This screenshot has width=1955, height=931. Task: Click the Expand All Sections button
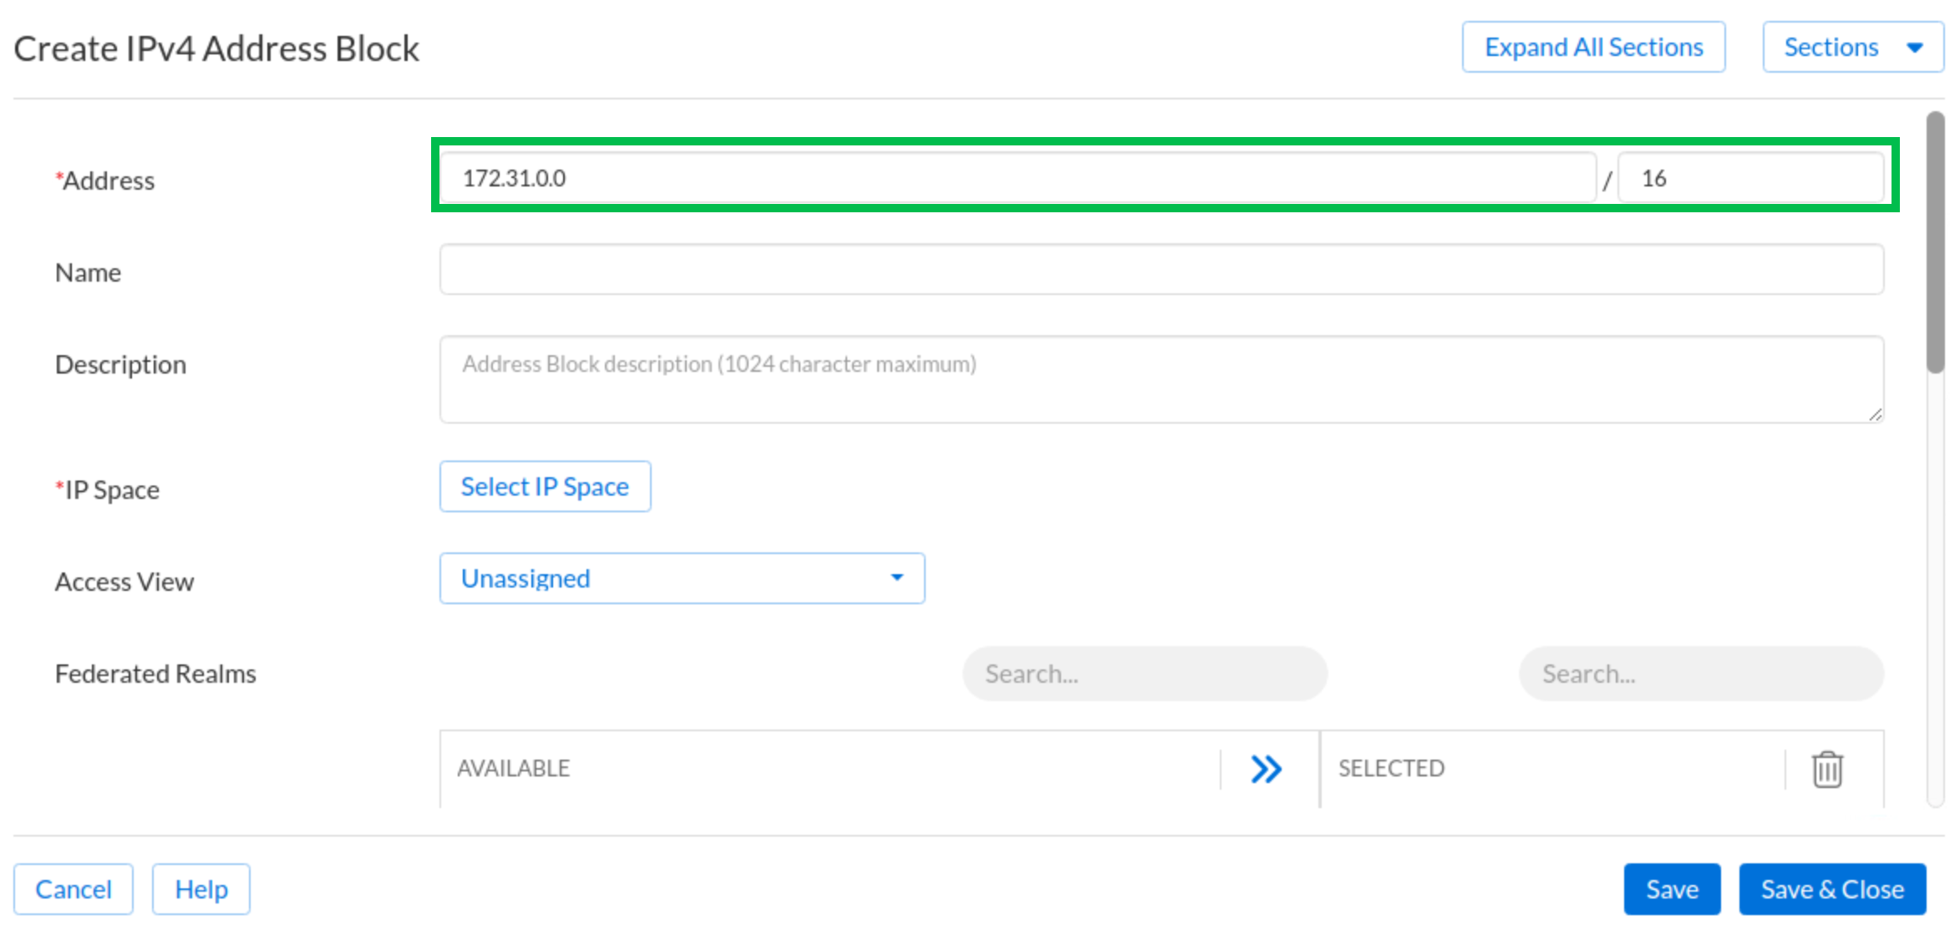point(1592,48)
